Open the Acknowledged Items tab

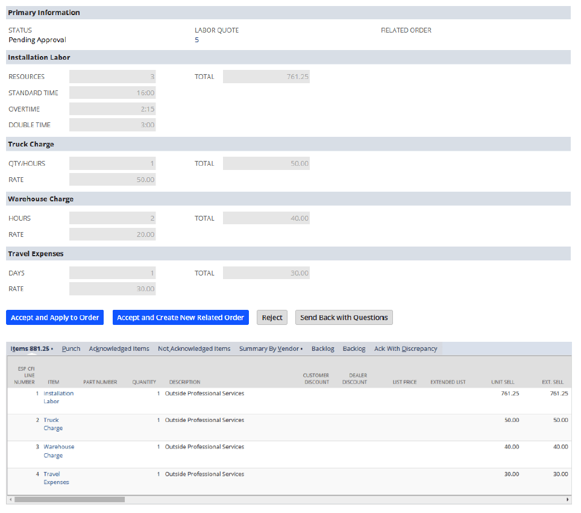(x=119, y=349)
